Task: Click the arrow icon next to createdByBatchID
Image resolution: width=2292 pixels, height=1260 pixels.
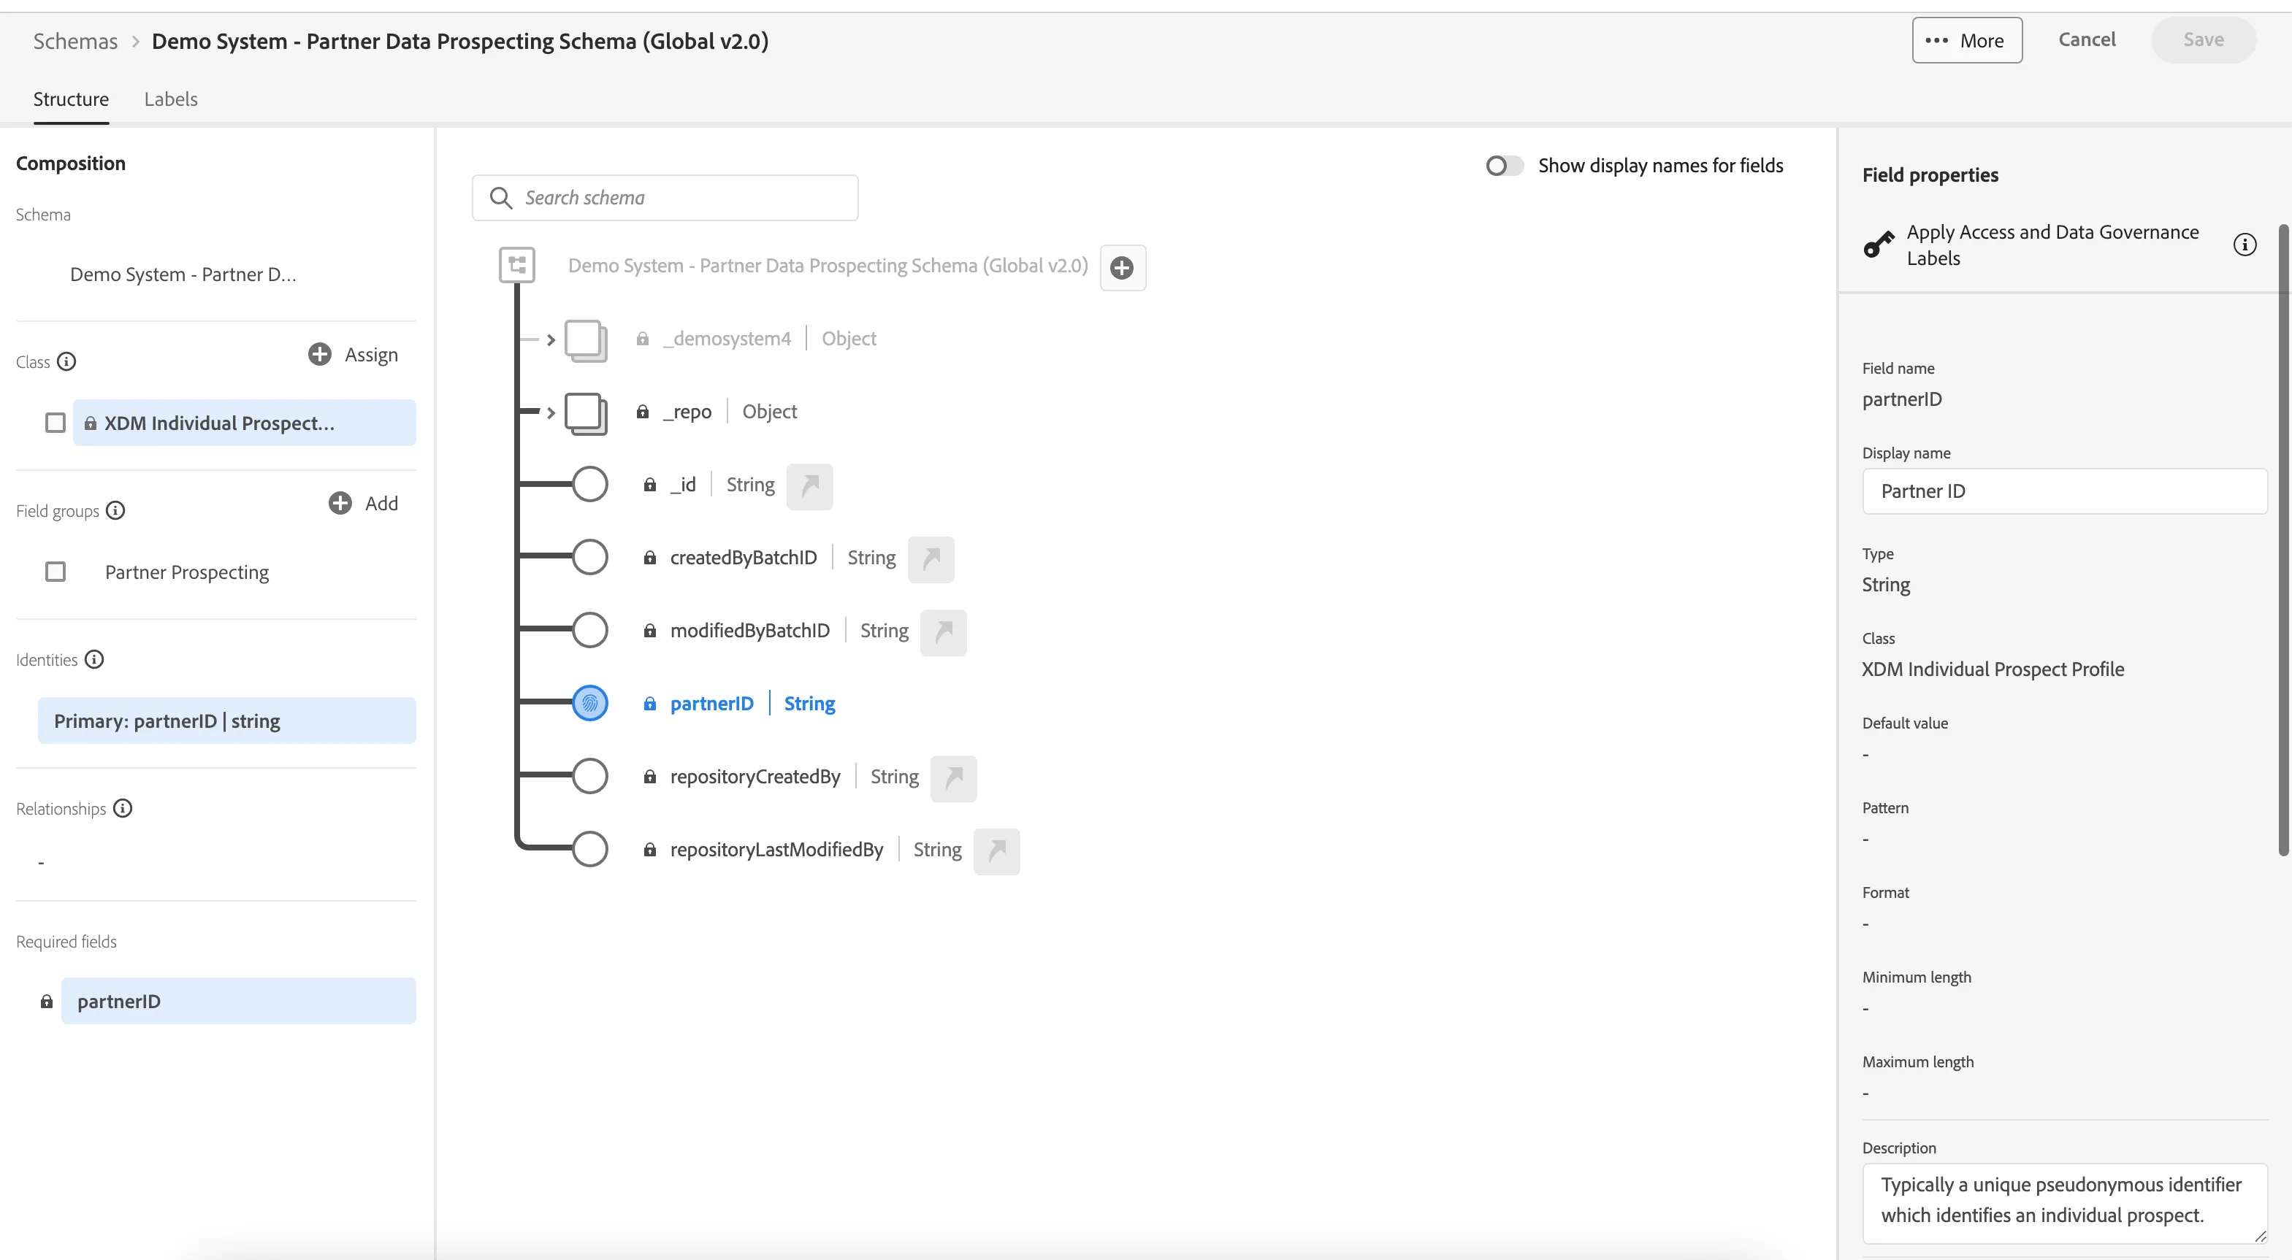Action: point(931,559)
